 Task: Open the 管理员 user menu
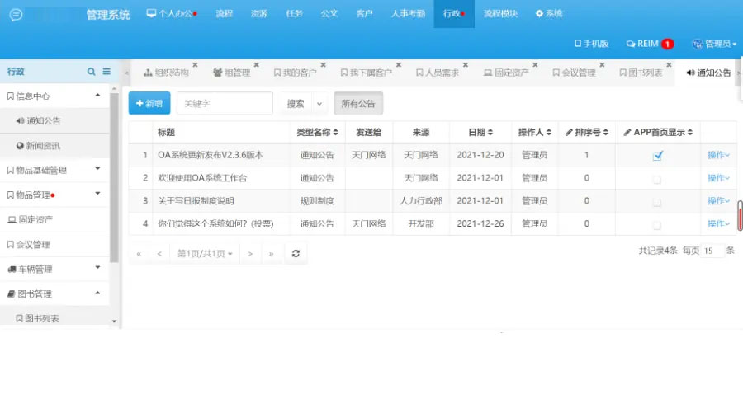715,44
